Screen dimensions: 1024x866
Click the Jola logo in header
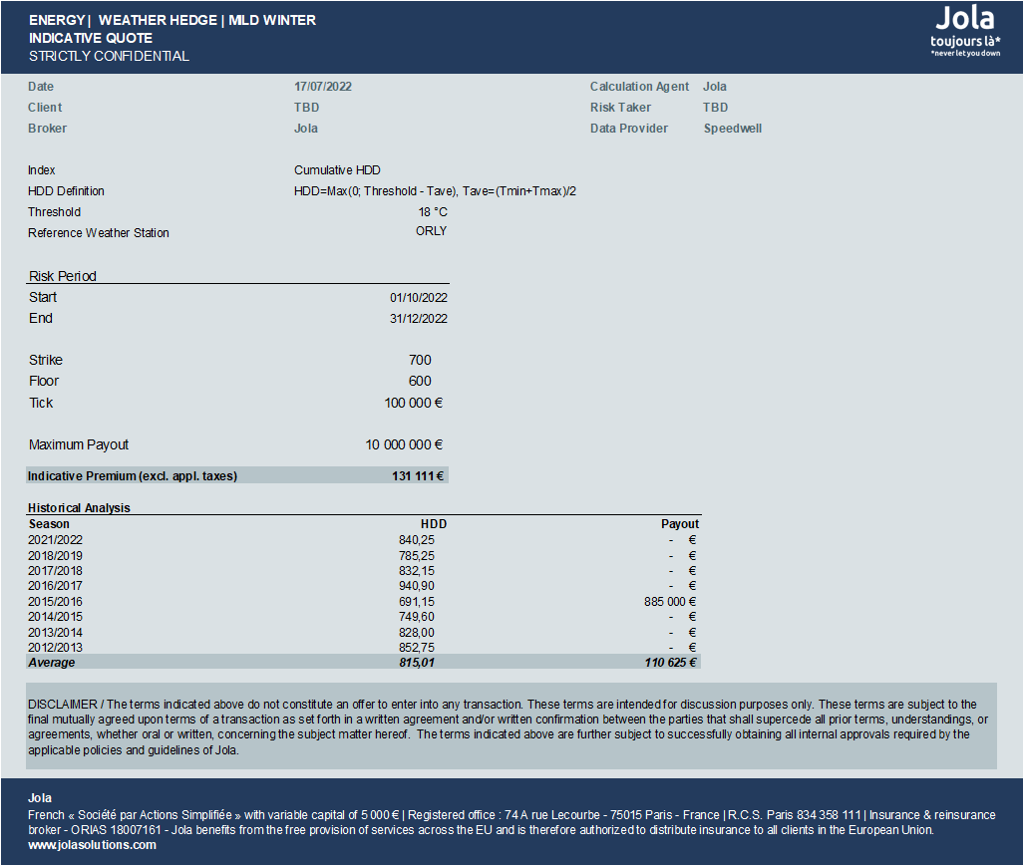click(965, 31)
